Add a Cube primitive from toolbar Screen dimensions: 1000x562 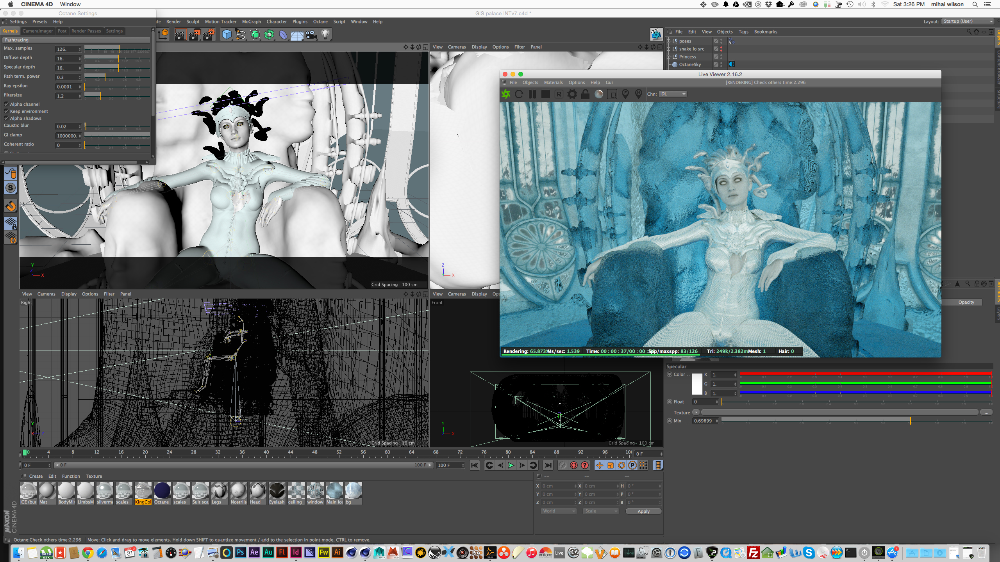pyautogui.click(x=227, y=35)
